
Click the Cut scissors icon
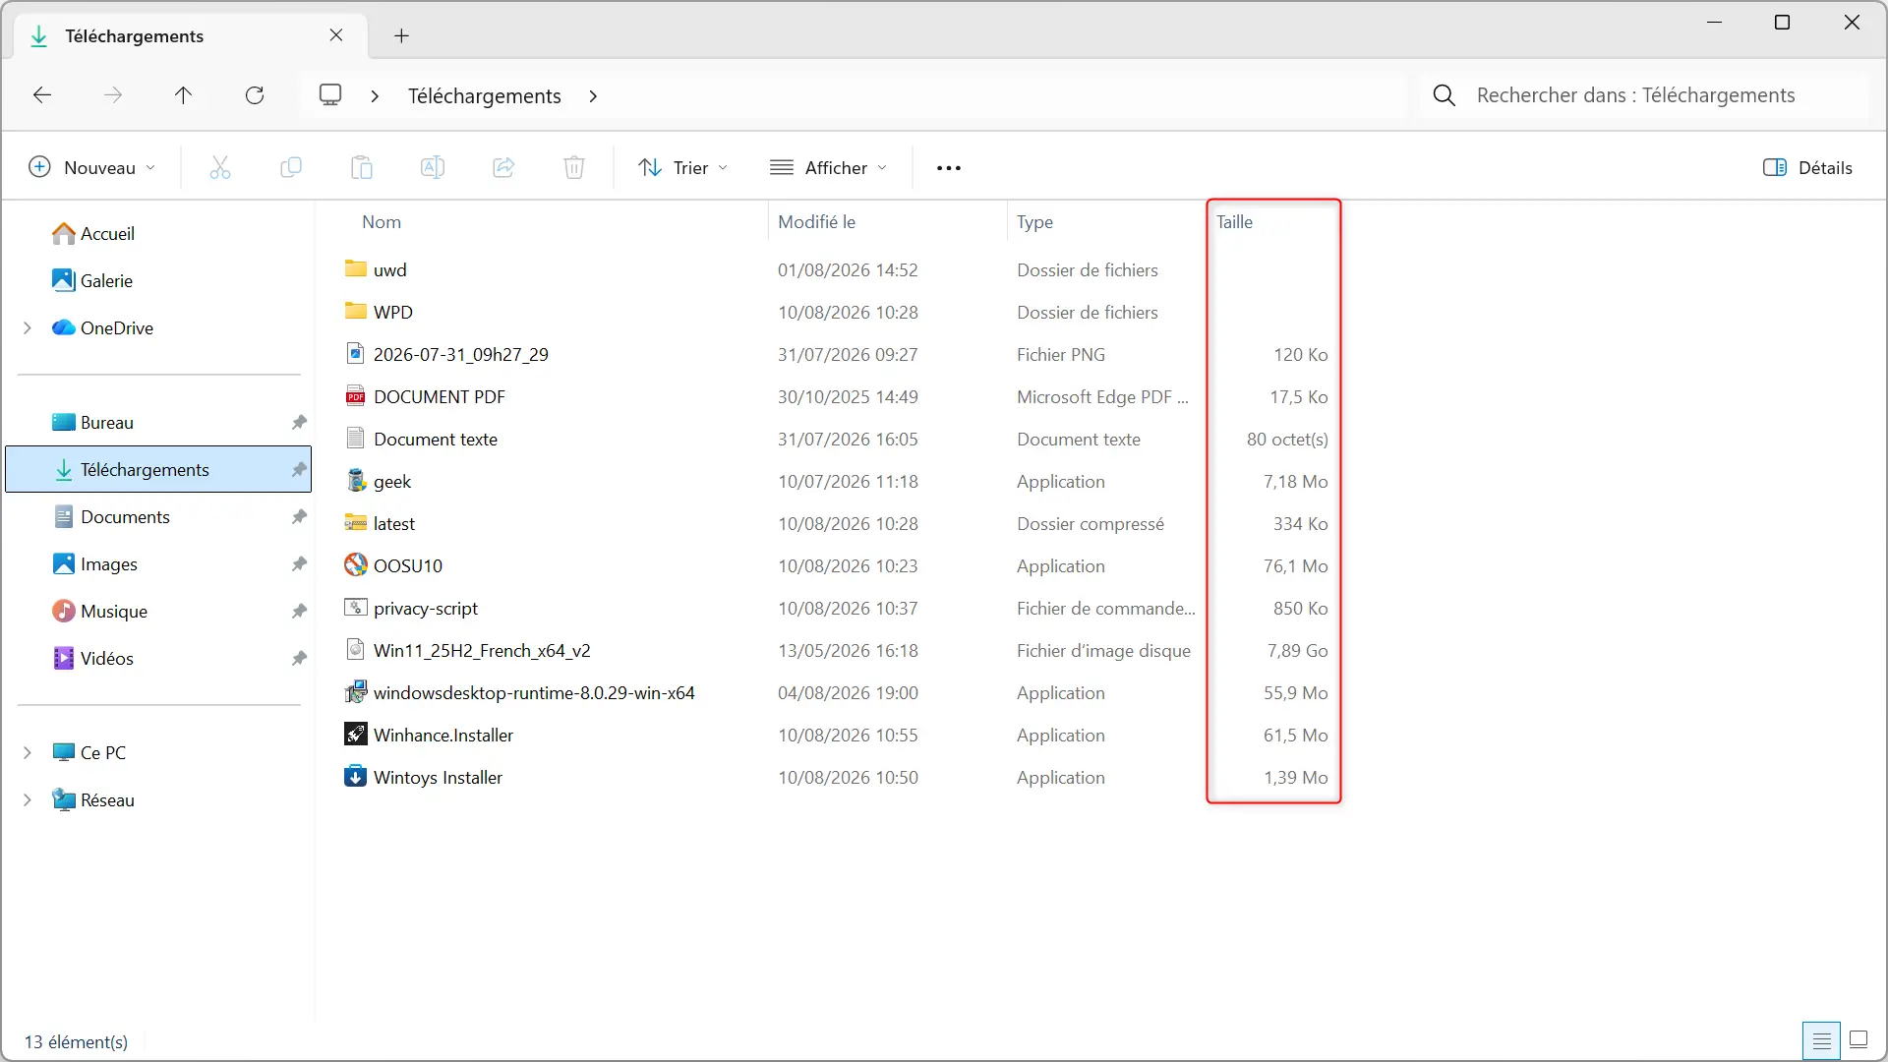pyautogui.click(x=220, y=168)
